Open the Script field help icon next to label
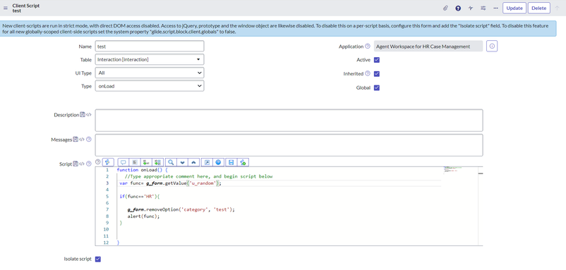This screenshot has width=566, height=270. 88,164
